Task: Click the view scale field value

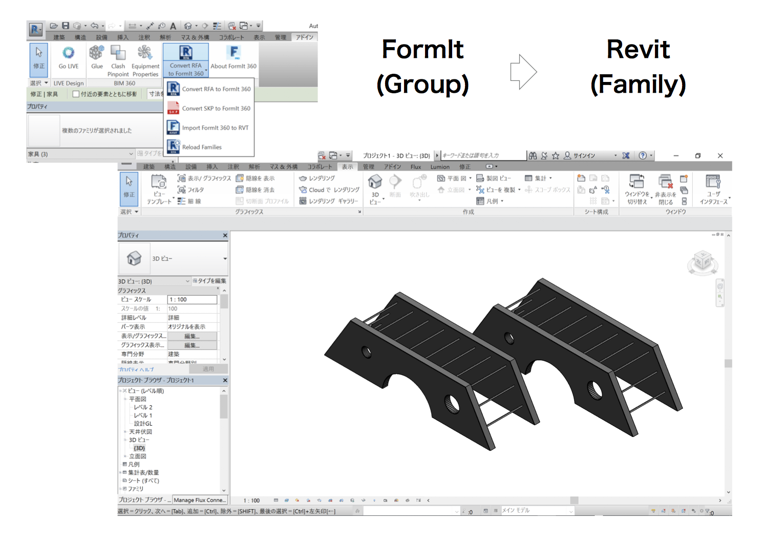Action: tap(192, 300)
